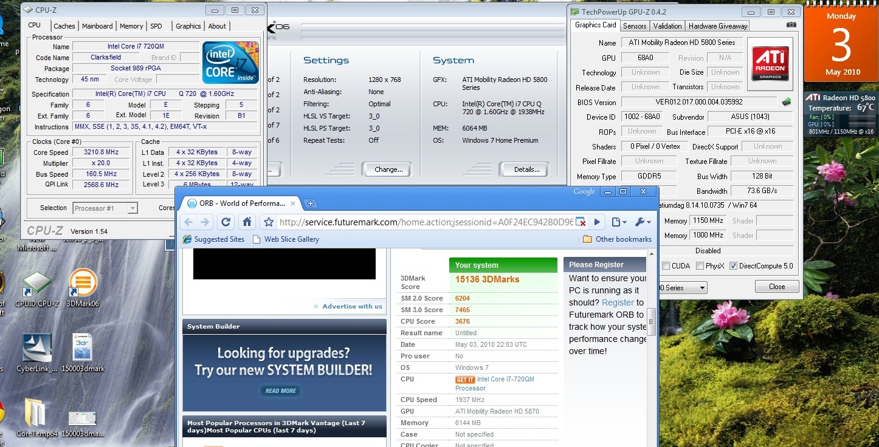The width and height of the screenshot is (879, 447).
Task: Click the Advertise with us link
Action: (x=352, y=306)
